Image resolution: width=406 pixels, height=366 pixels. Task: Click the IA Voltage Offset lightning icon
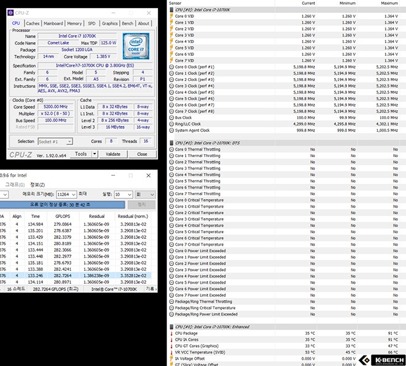pyautogui.click(x=172, y=359)
